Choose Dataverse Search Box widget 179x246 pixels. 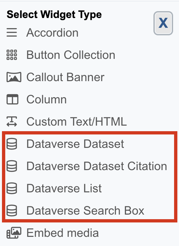click(x=85, y=211)
